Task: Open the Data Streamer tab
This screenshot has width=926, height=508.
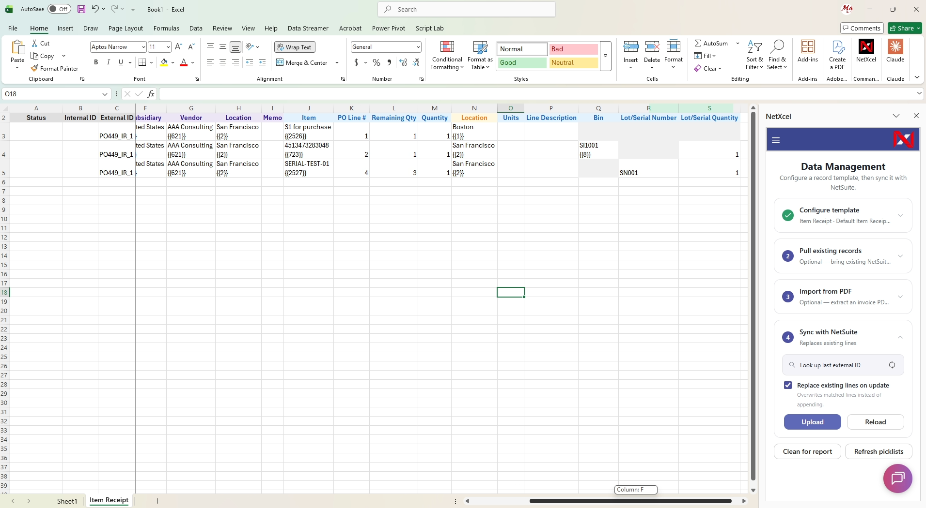Action: coord(308,28)
